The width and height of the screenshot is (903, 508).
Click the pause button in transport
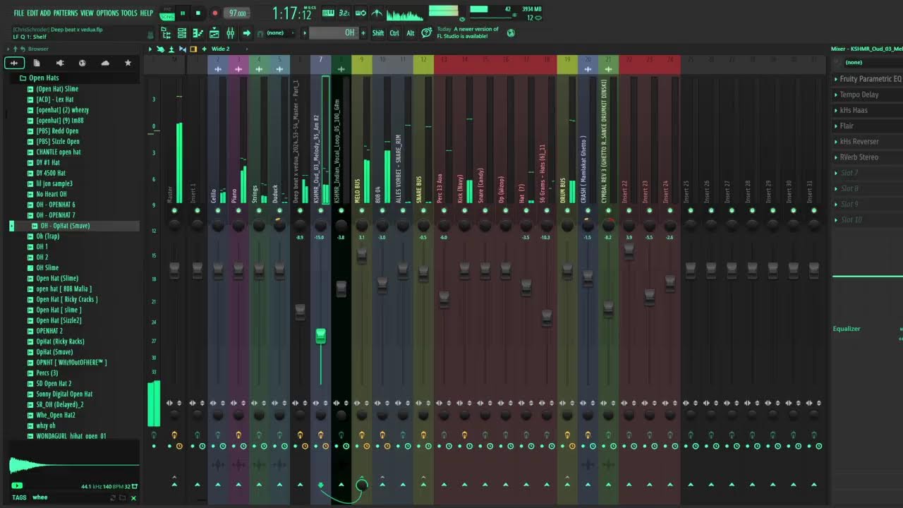pos(183,13)
